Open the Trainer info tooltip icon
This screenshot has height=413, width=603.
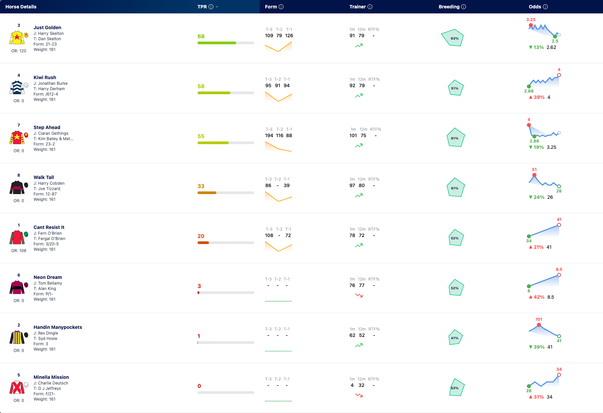tap(370, 7)
